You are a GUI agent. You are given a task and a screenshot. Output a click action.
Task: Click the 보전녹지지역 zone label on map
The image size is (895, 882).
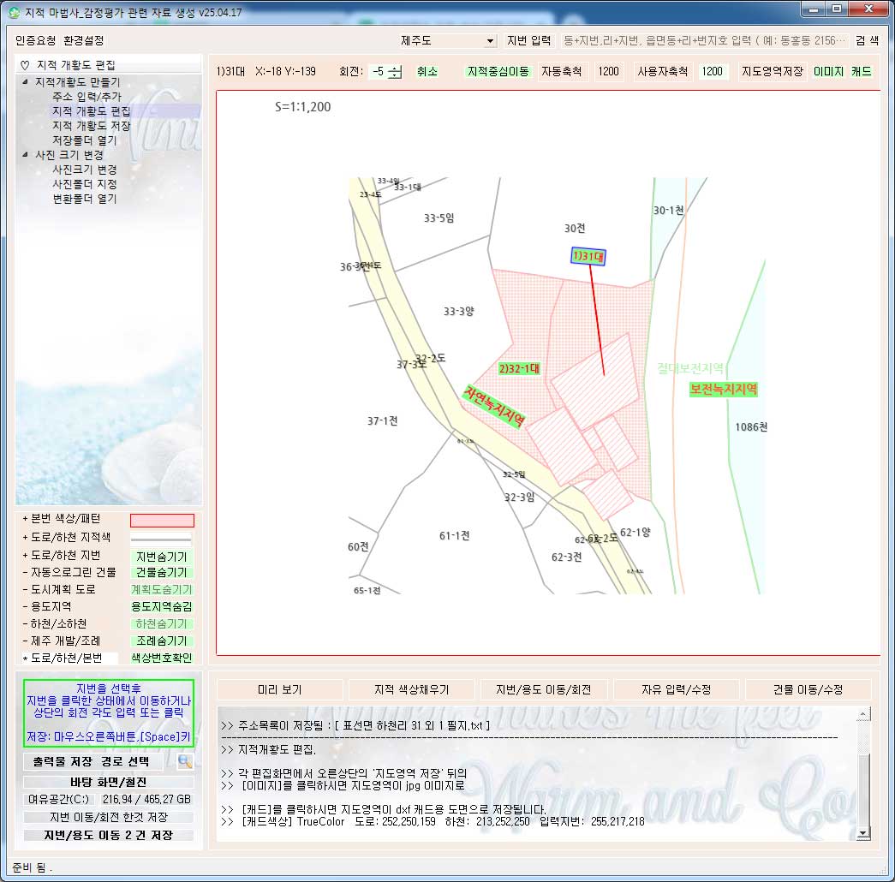(724, 389)
